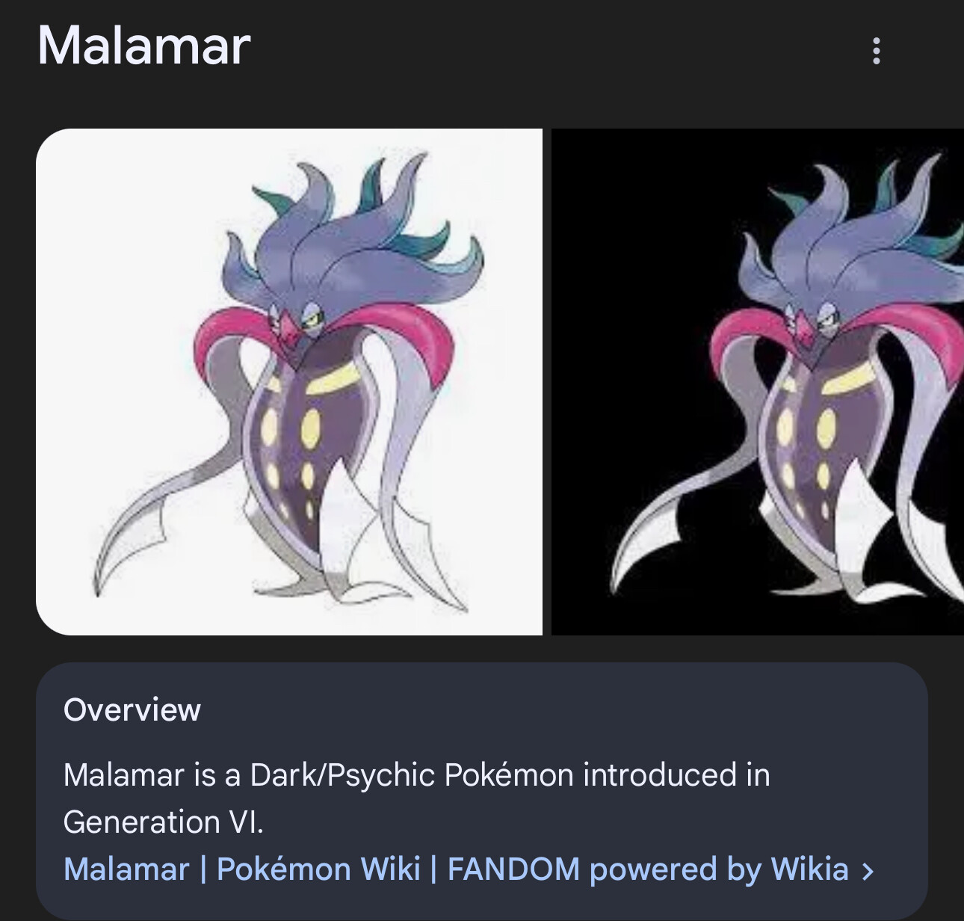Click "Malamar is a" at the description start
964x921 pixels.
[x=152, y=775]
